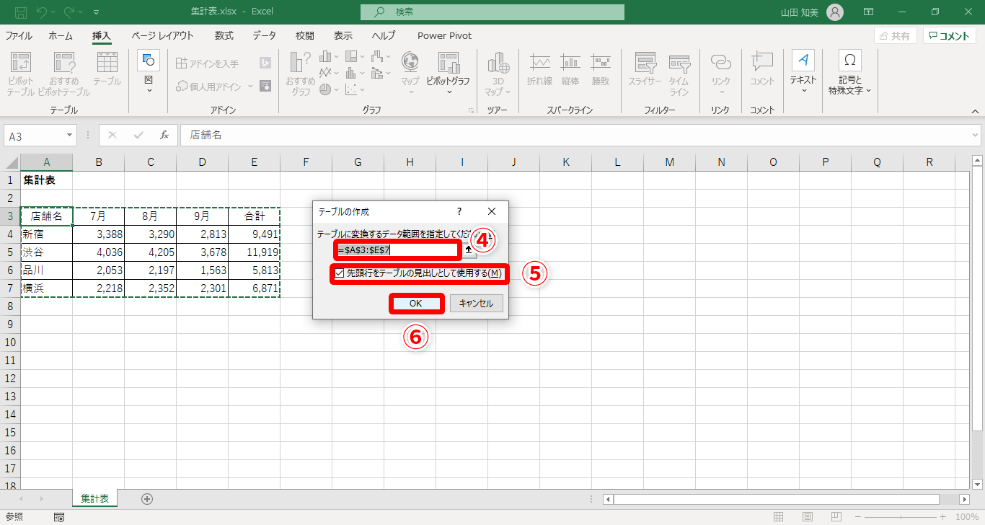This screenshot has height=525, width=985.
Task: Open the My Add-ins (個人用アドイン) dropdown arrow
Action: tap(251, 87)
